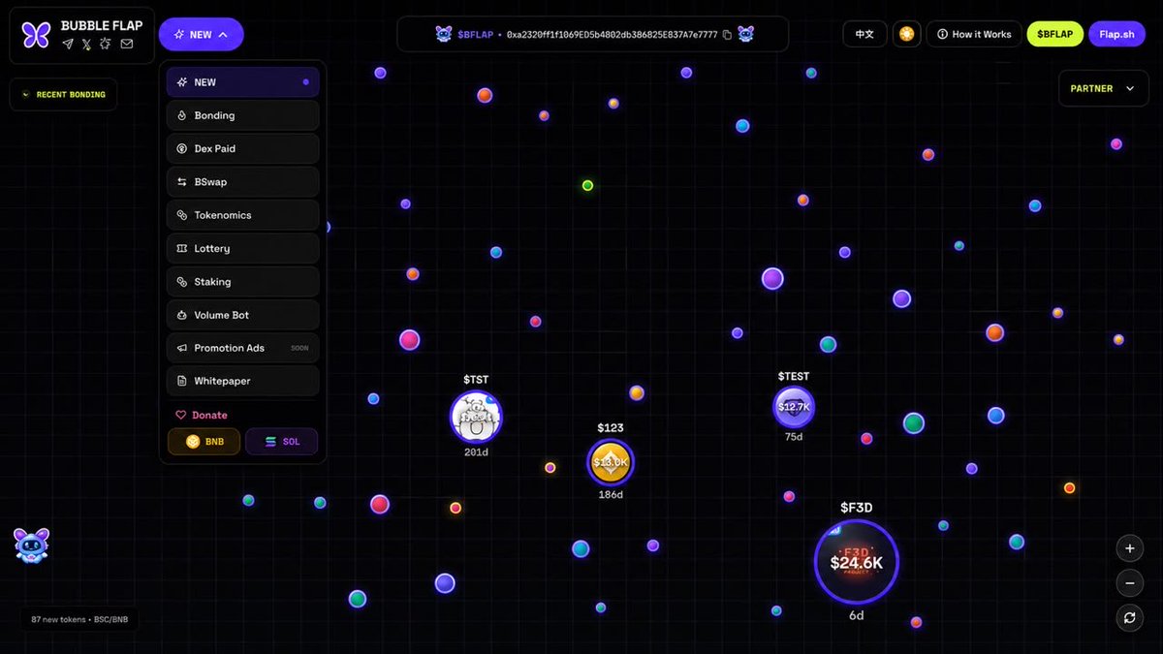Toggle light mode with the sun icon
This screenshot has height=654, width=1163.
(x=906, y=34)
